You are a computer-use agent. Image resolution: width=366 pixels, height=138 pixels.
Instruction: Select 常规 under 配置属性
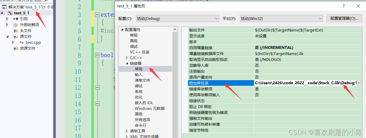134,35
